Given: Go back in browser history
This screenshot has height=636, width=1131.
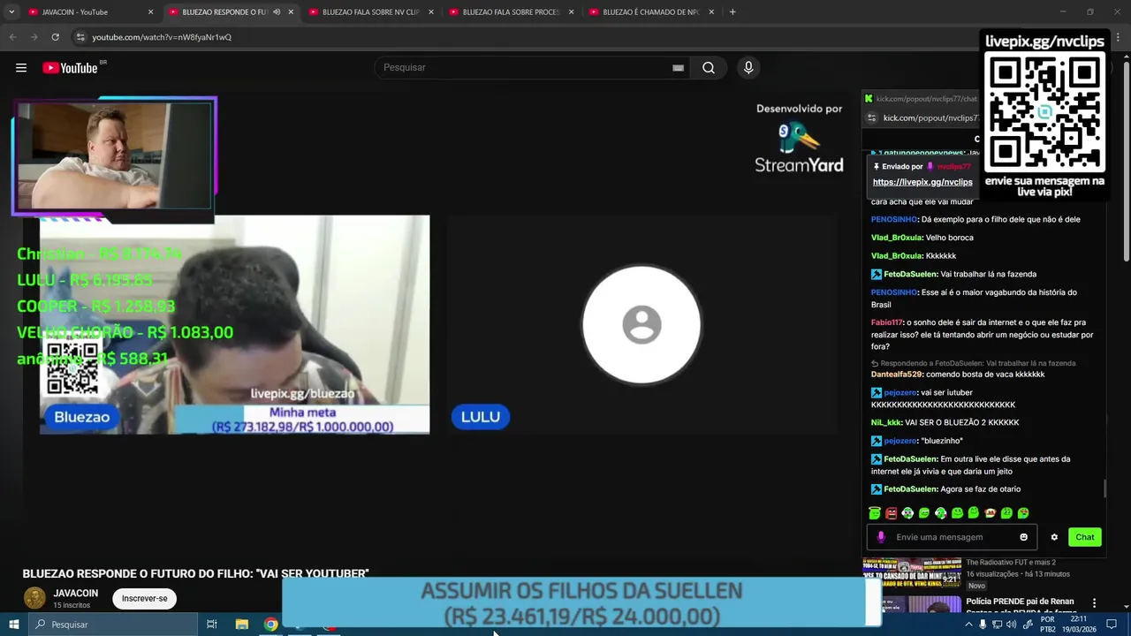Looking at the screenshot, I should coord(12,37).
